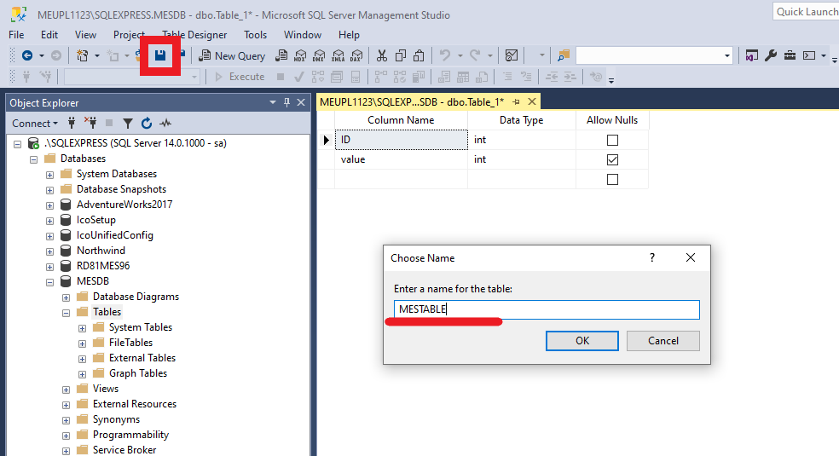This screenshot has height=456, width=839.
Task: Click the Toolbox briefcase icon
Action: (790, 55)
